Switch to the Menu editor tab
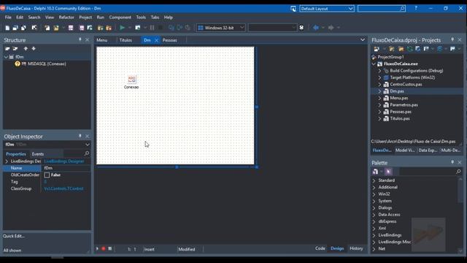This screenshot has width=467, height=263. pyautogui.click(x=102, y=40)
